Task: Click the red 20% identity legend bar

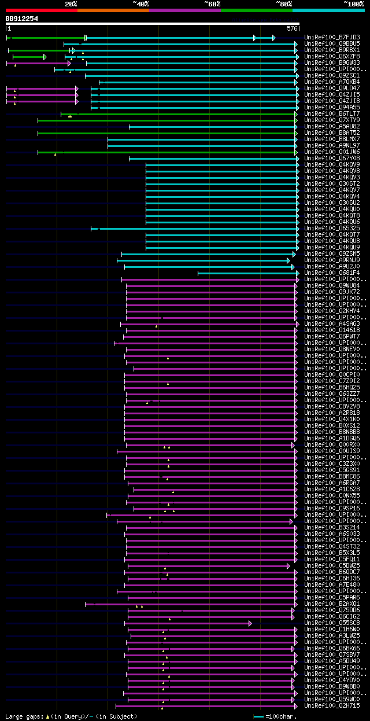Action: tap(42, 10)
